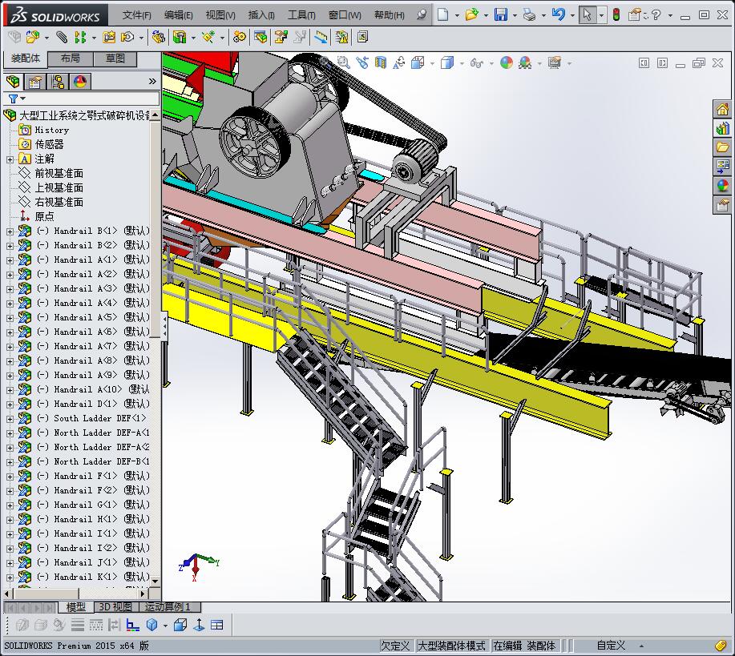Open the Hide/Show Items dropdown arrow
The width and height of the screenshot is (735, 656).
pyautogui.click(x=490, y=62)
